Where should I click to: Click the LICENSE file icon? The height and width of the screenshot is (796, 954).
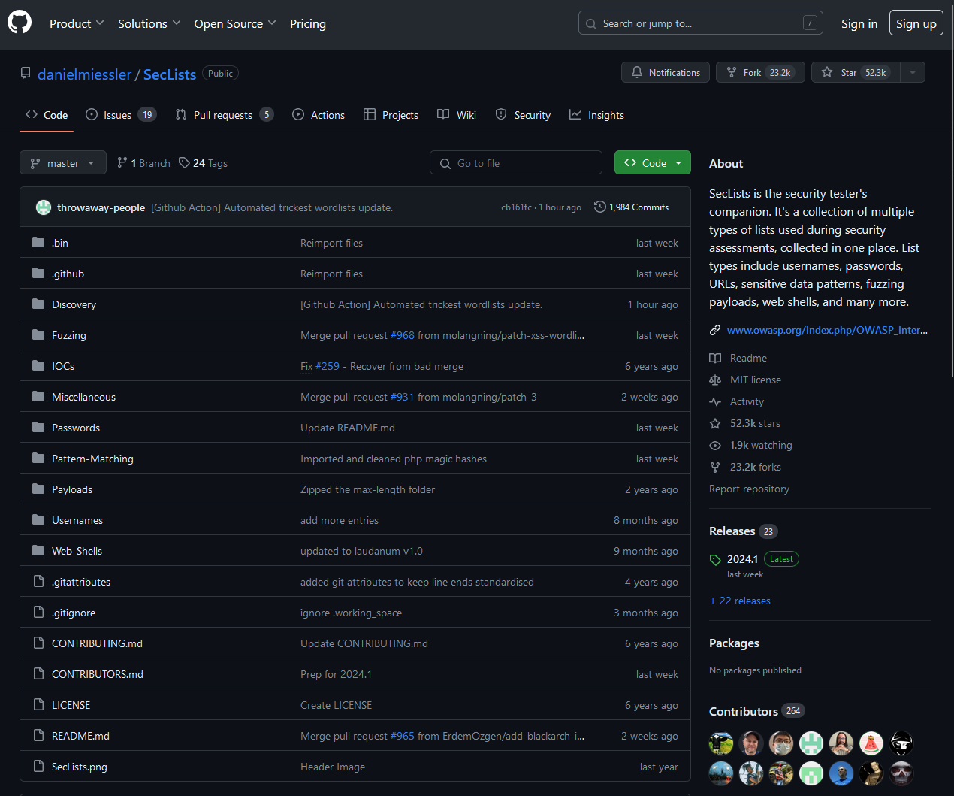pos(38,704)
